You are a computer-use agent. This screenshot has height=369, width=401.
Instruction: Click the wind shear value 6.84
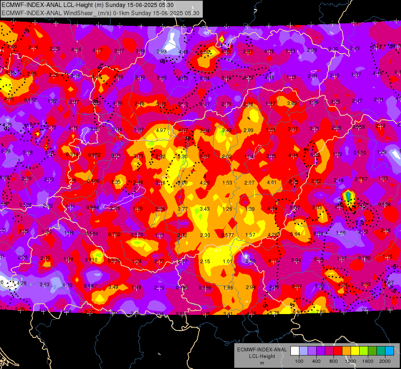coord(205,78)
